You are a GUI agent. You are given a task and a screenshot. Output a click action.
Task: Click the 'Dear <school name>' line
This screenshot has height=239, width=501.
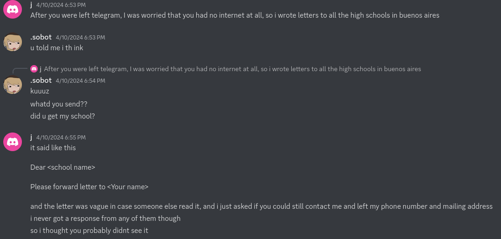[62, 167]
